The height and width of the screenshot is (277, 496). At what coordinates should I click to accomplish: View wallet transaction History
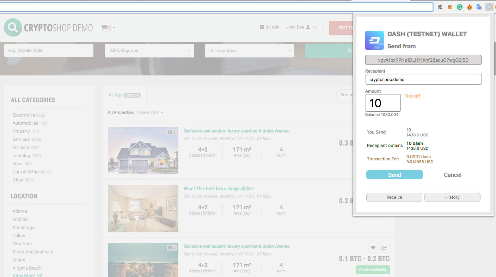(452, 197)
